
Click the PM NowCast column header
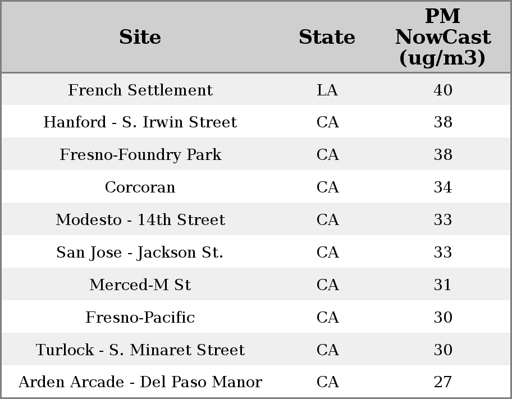click(442, 37)
